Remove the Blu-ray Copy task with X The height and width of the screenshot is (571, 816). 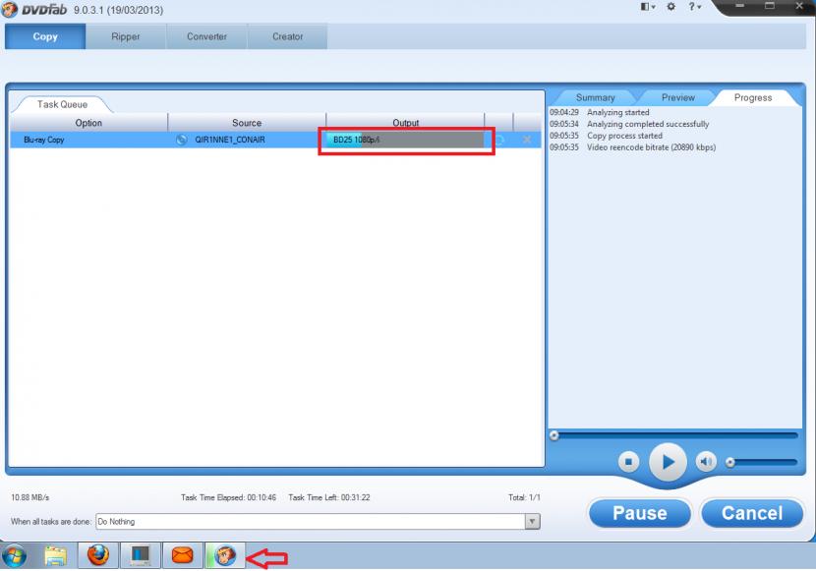point(527,140)
